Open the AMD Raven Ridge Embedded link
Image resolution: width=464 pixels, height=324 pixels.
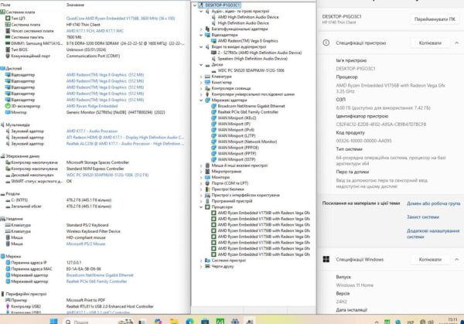[x=92, y=106]
